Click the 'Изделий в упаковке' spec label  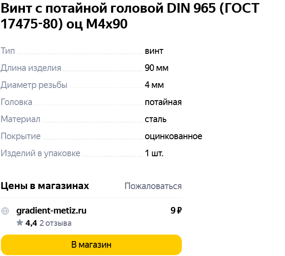tap(40, 154)
